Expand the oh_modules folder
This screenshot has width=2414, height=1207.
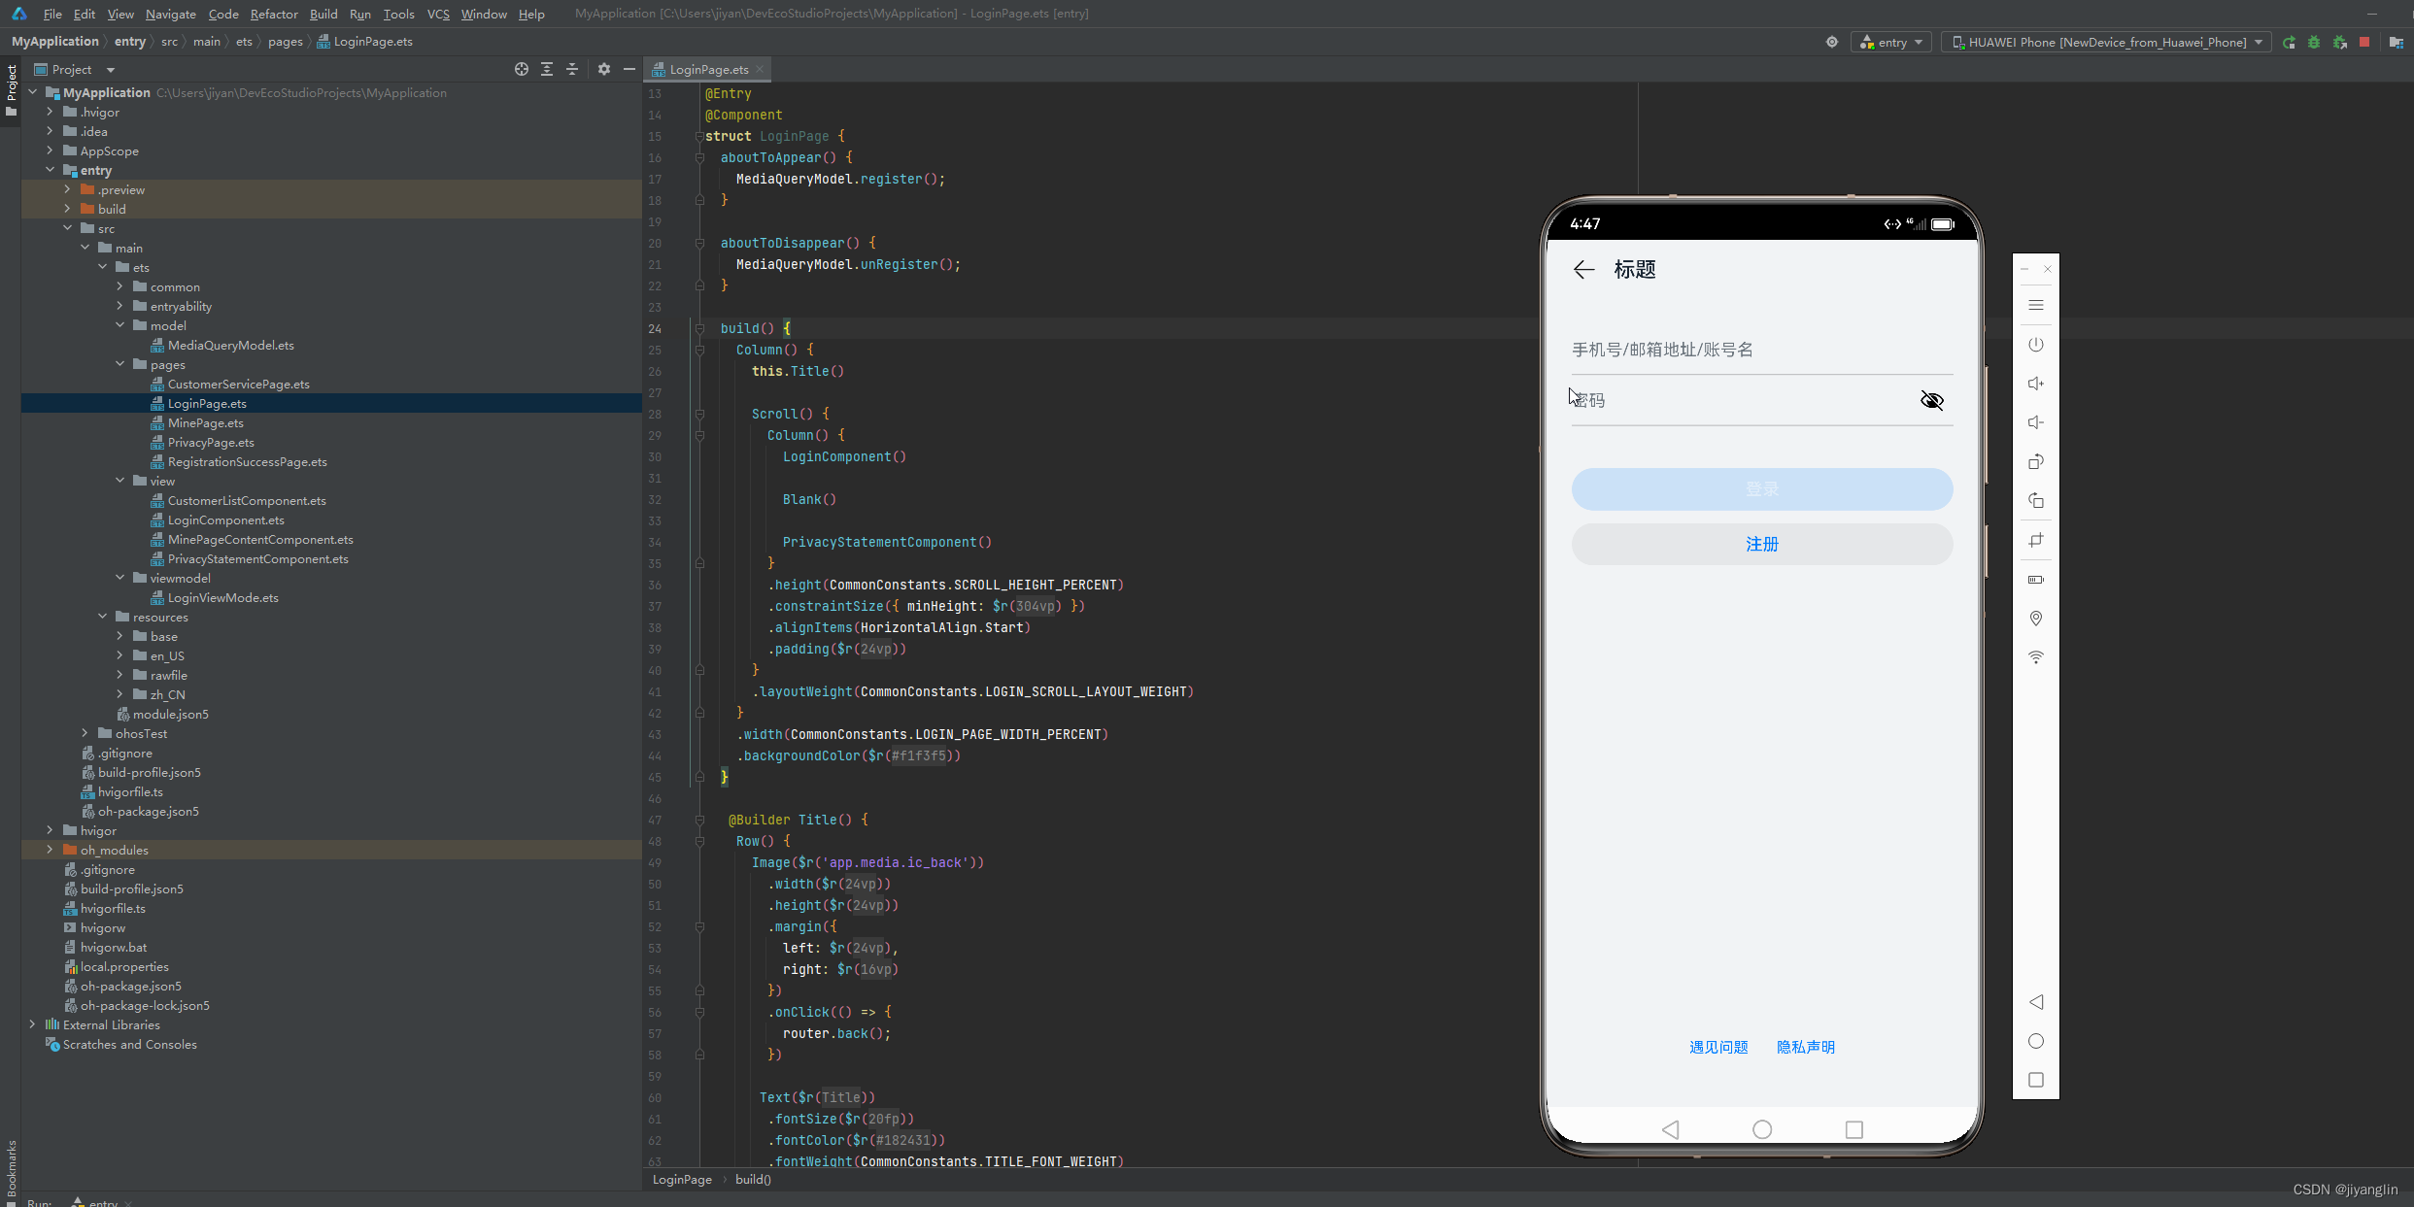50,850
